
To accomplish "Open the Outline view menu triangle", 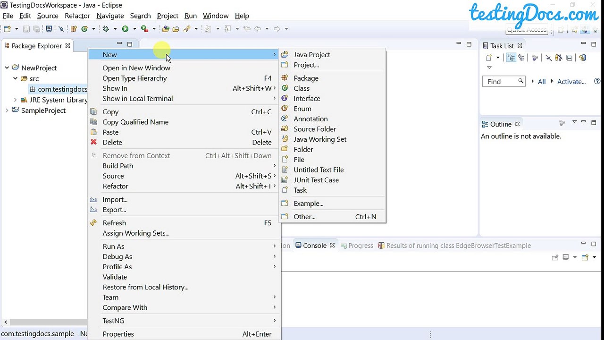I will coord(574,122).
